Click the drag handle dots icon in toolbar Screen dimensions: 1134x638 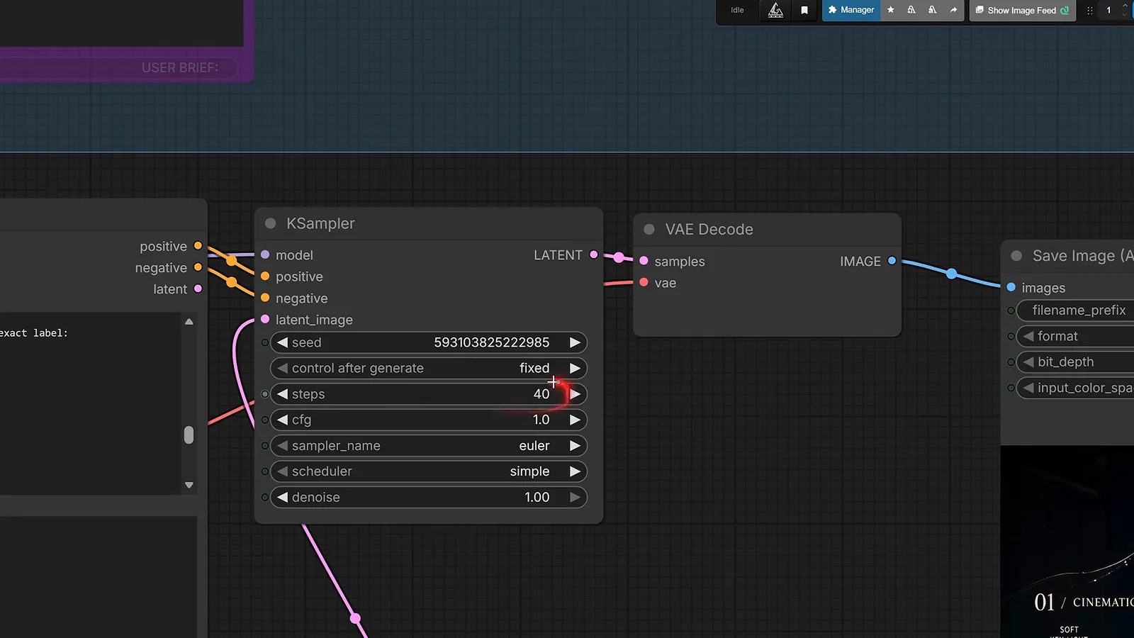tap(1090, 11)
